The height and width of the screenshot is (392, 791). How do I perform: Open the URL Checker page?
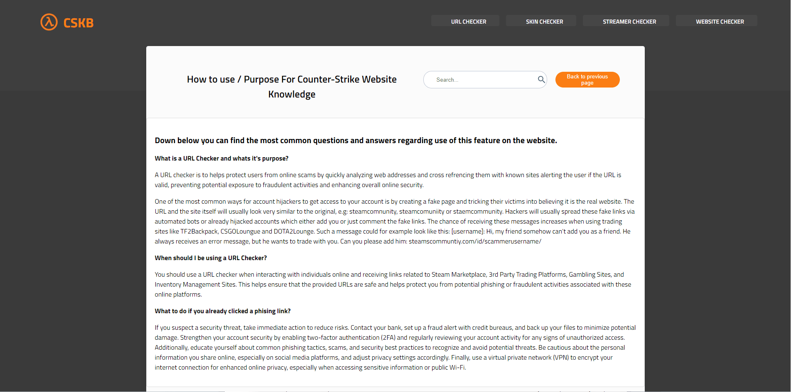point(468,22)
